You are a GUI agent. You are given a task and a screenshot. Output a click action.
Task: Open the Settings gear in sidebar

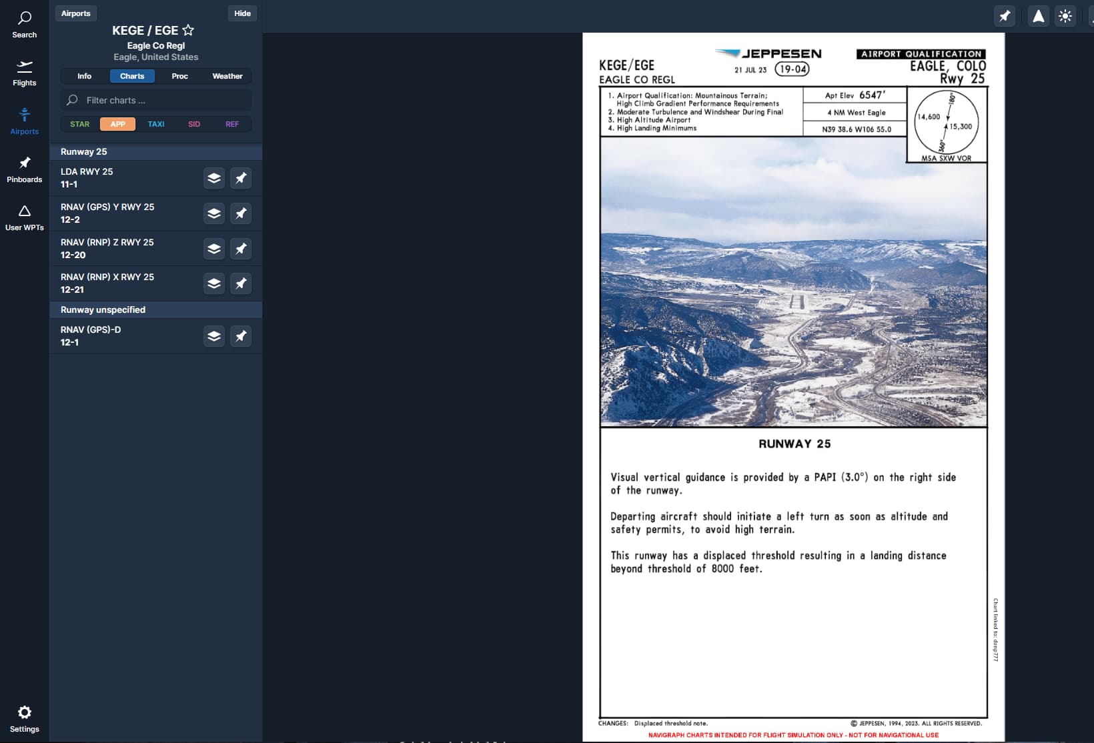(24, 719)
